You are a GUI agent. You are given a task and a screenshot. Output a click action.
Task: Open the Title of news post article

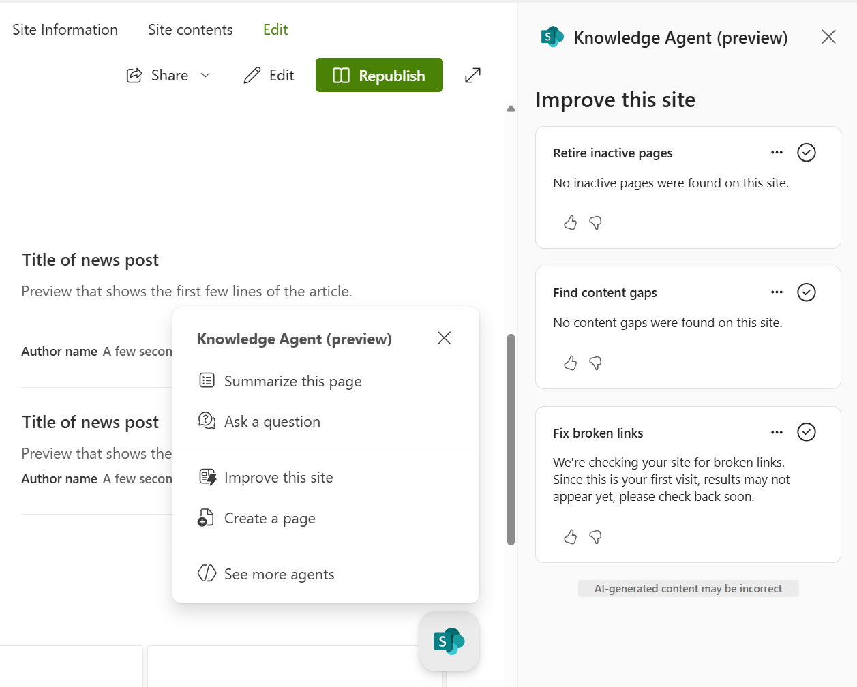point(90,260)
